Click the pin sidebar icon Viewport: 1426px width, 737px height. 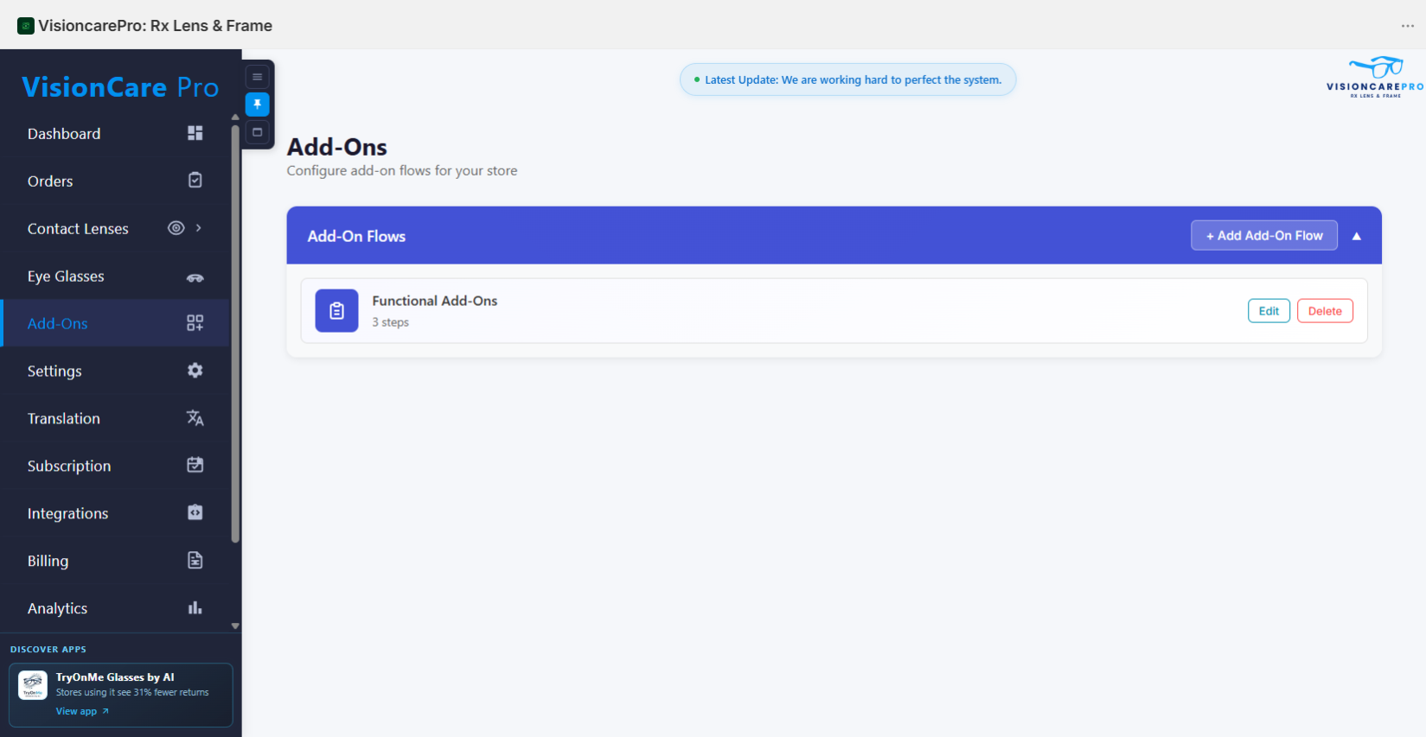[258, 105]
